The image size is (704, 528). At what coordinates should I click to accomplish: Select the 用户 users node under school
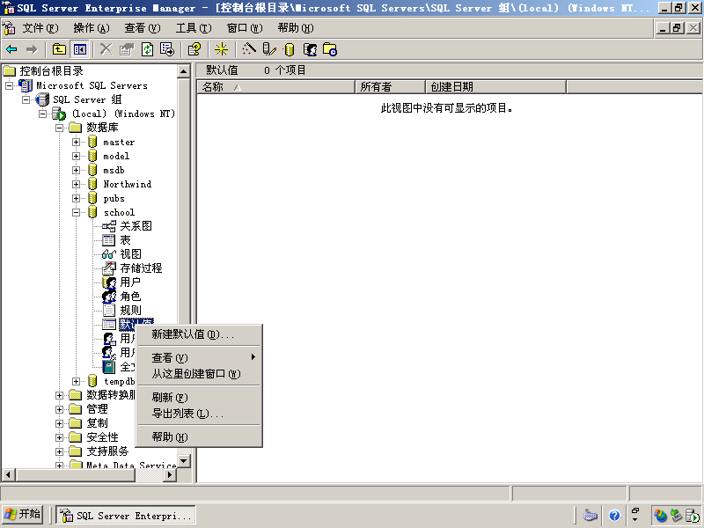[130, 282]
